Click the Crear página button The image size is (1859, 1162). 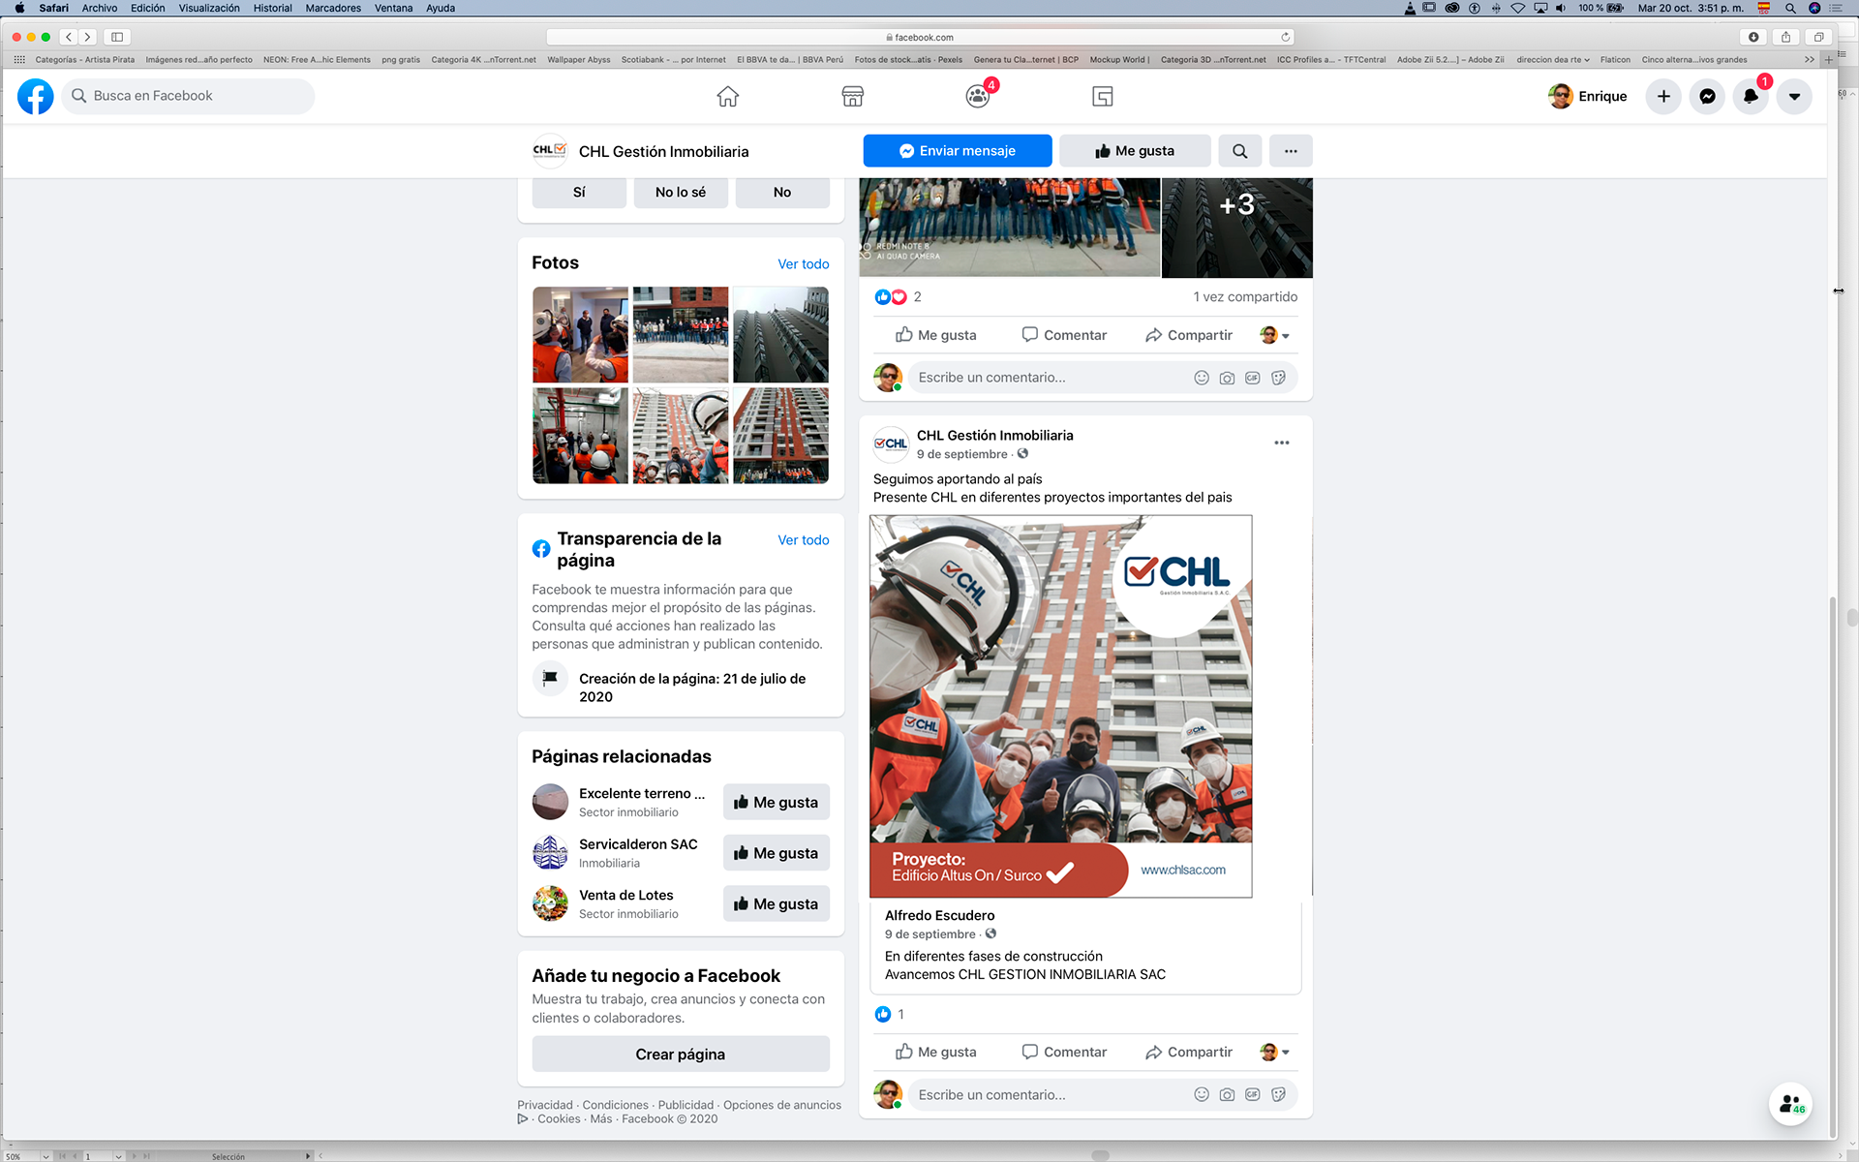(x=681, y=1054)
